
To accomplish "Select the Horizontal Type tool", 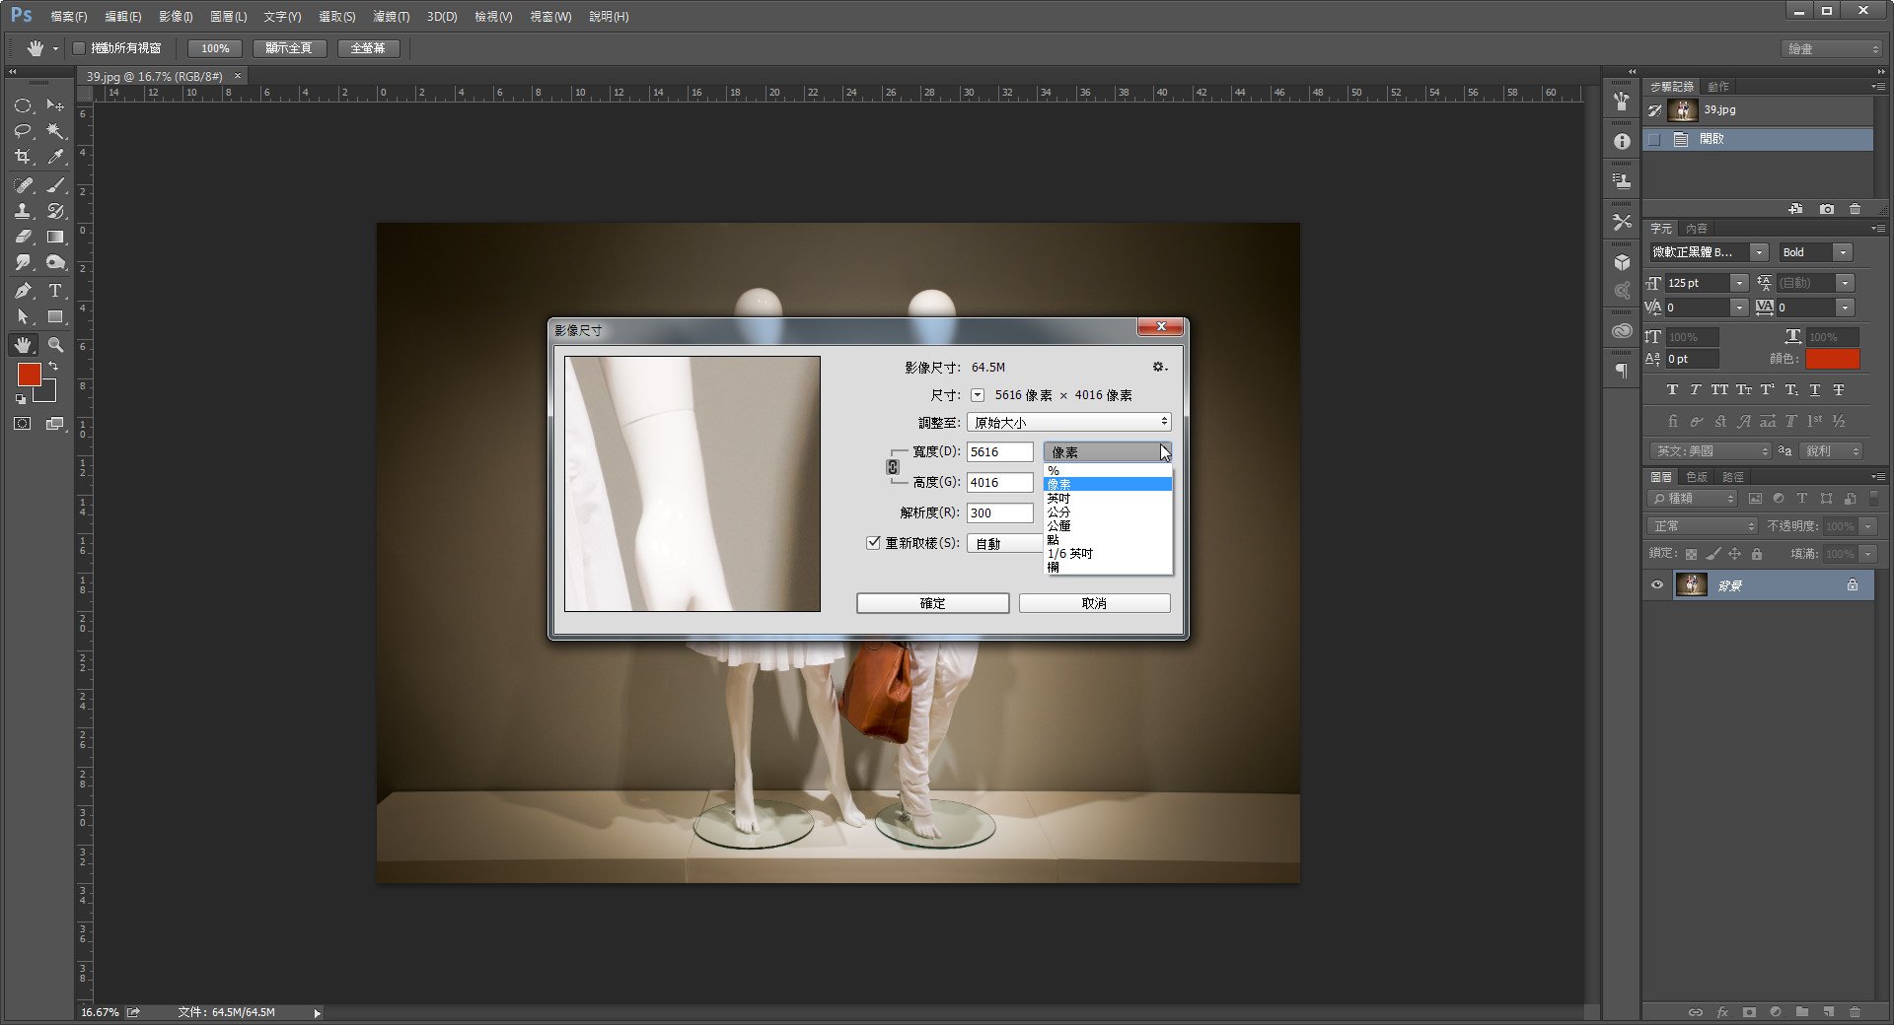I will coord(55,291).
